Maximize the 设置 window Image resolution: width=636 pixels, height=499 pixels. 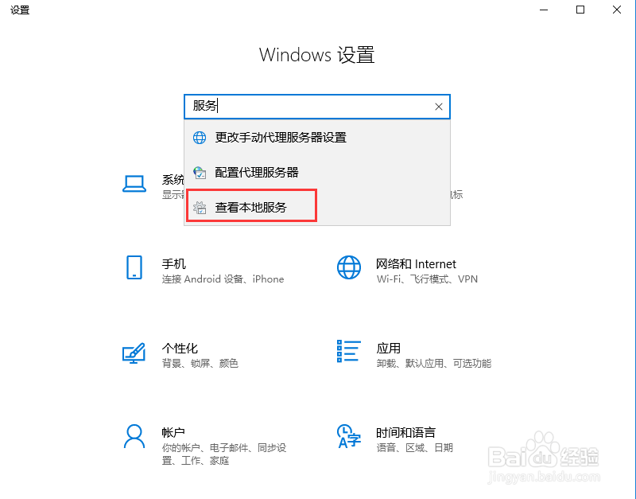580,10
